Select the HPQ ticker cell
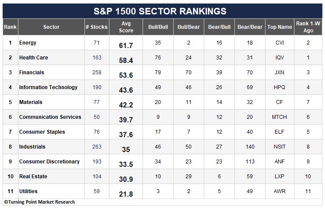The width and height of the screenshot is (325, 208). [x=280, y=87]
